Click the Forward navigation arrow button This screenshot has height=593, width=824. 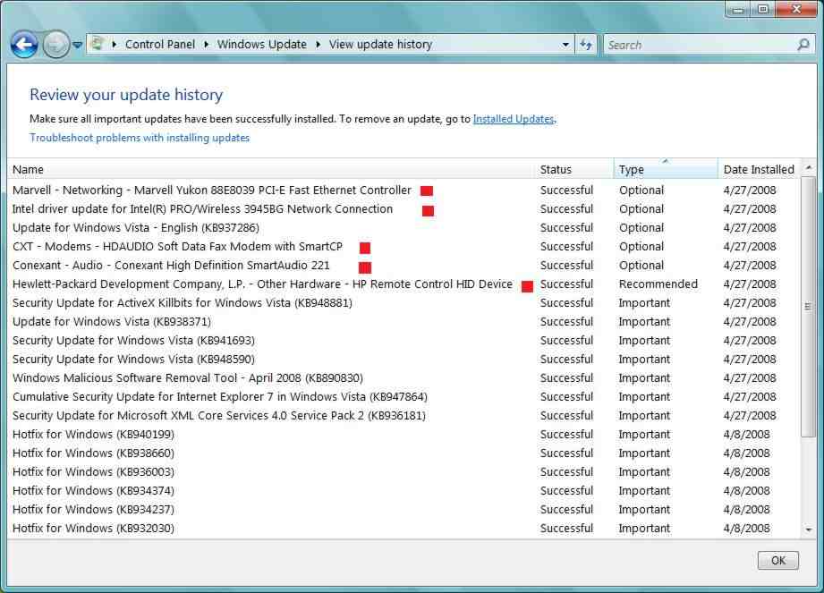tap(55, 45)
